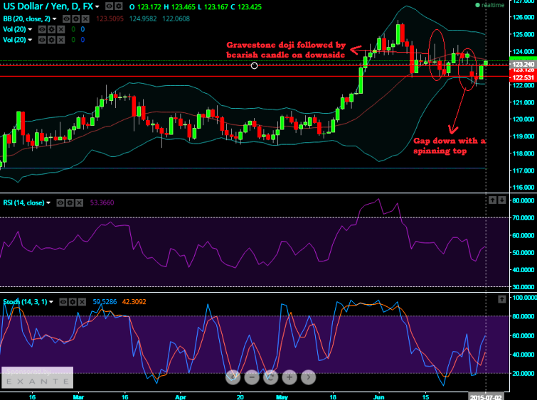The image size is (537, 400).
Task: Remove Stoch indicator with X
Action: [82, 302]
